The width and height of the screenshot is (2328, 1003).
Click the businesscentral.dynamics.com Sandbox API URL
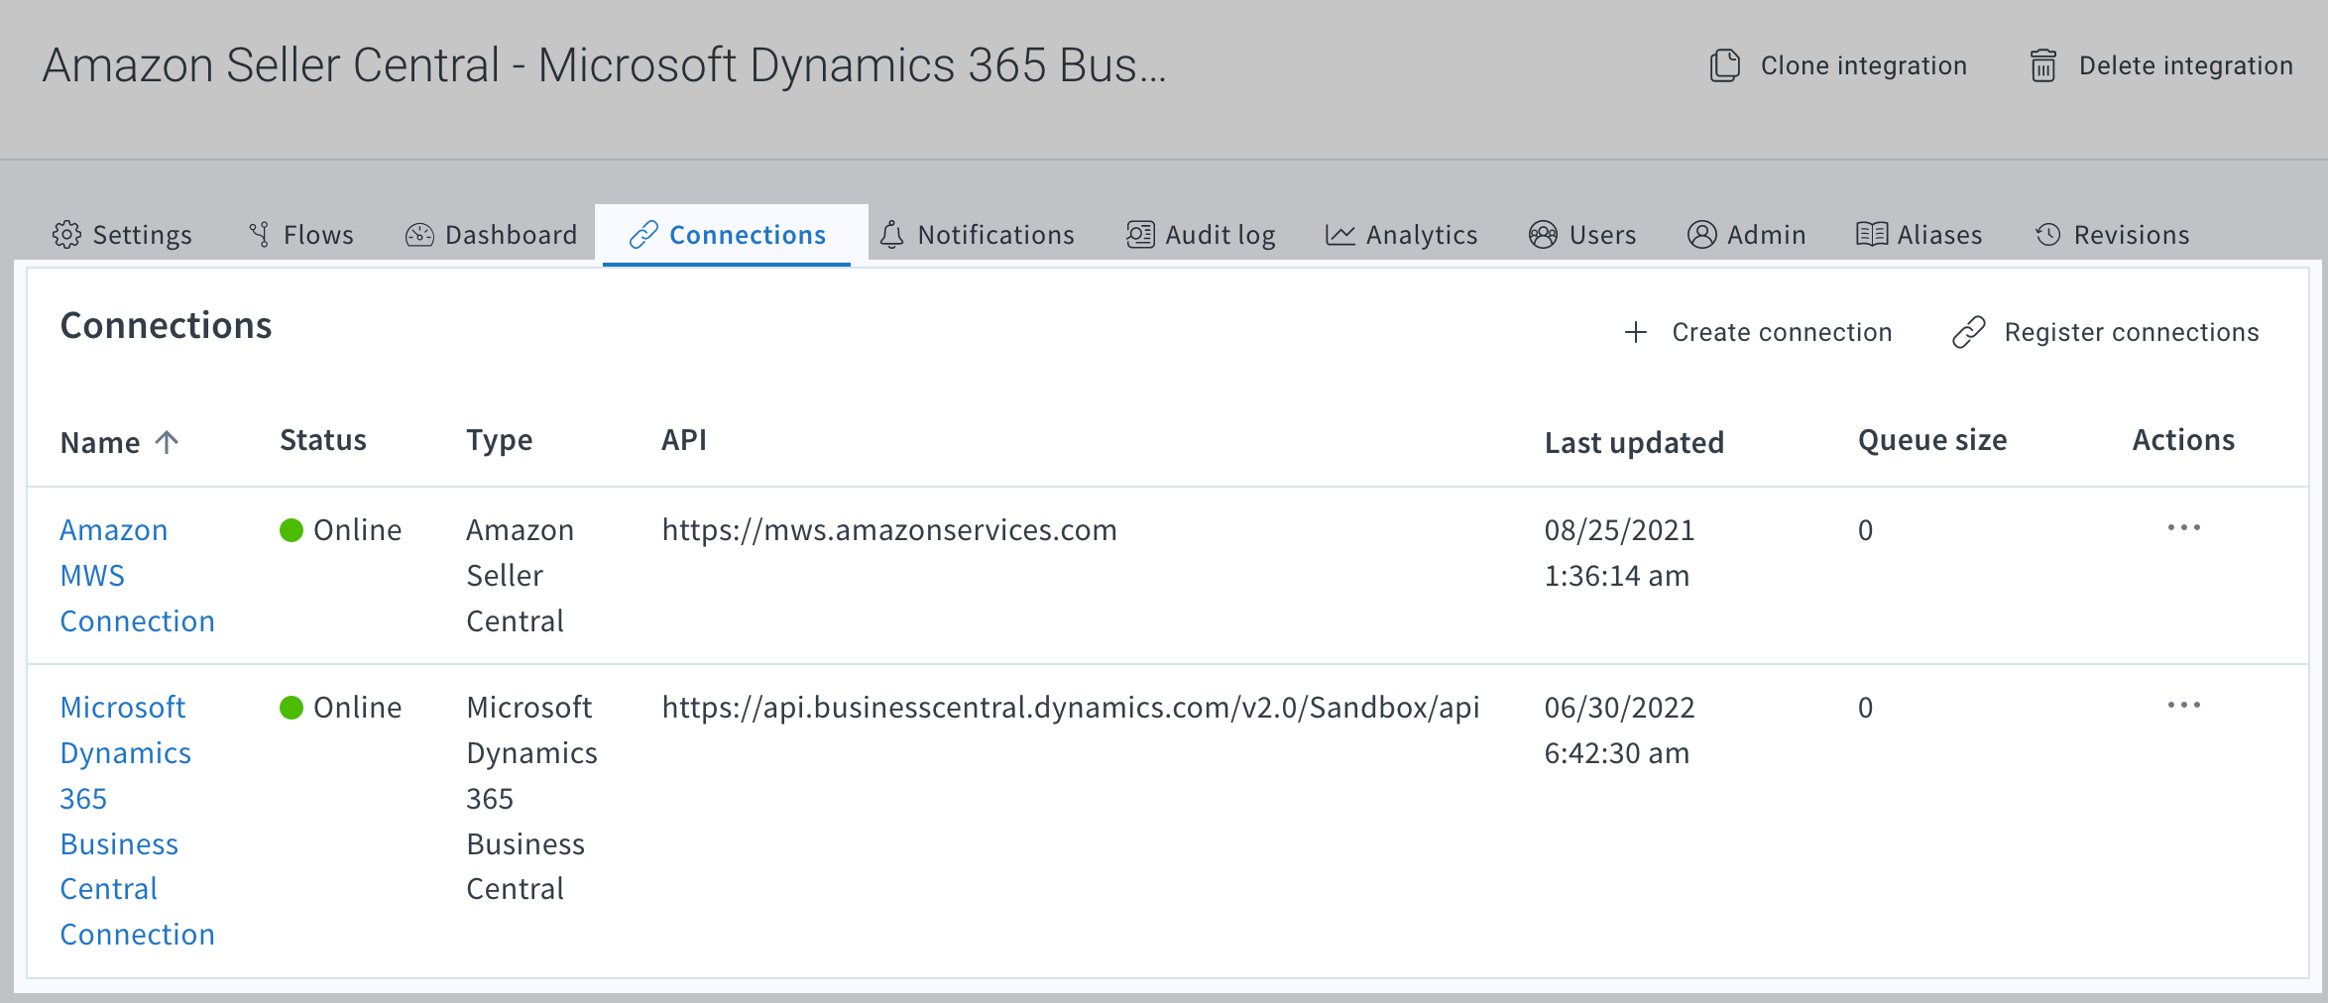tap(1071, 708)
